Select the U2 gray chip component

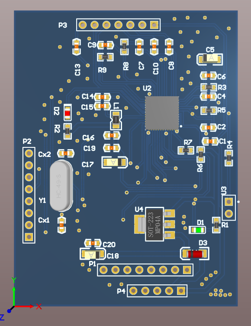click(x=162, y=113)
